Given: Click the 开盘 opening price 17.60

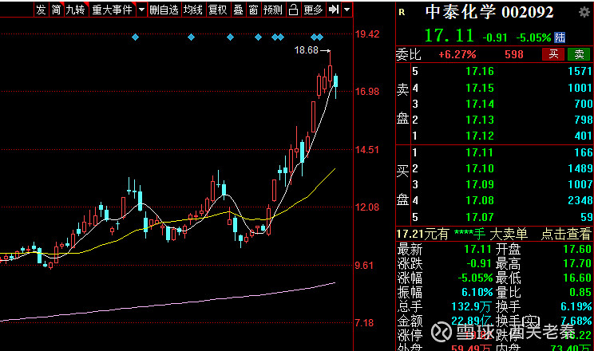Looking at the screenshot, I should tap(577, 249).
